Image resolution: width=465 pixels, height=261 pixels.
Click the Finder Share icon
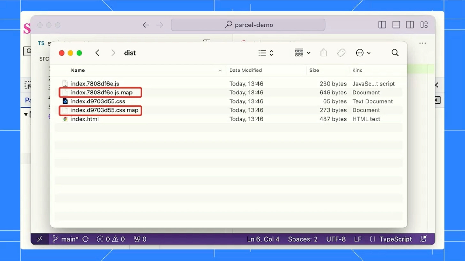[x=324, y=53]
